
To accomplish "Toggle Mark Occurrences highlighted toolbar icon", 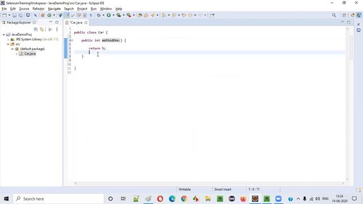I will (x=67, y=15).
